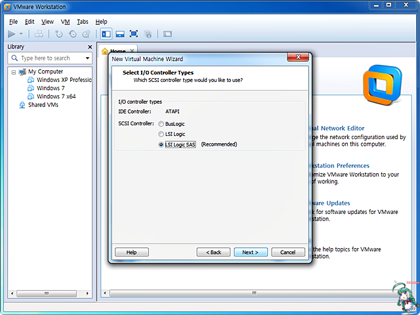Open the power options dropdown arrow
The image size is (420, 315).
pos(21,34)
